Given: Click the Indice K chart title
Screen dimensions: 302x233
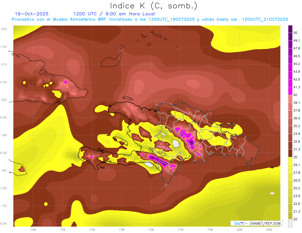Looking at the screenshot, I should point(154,6).
